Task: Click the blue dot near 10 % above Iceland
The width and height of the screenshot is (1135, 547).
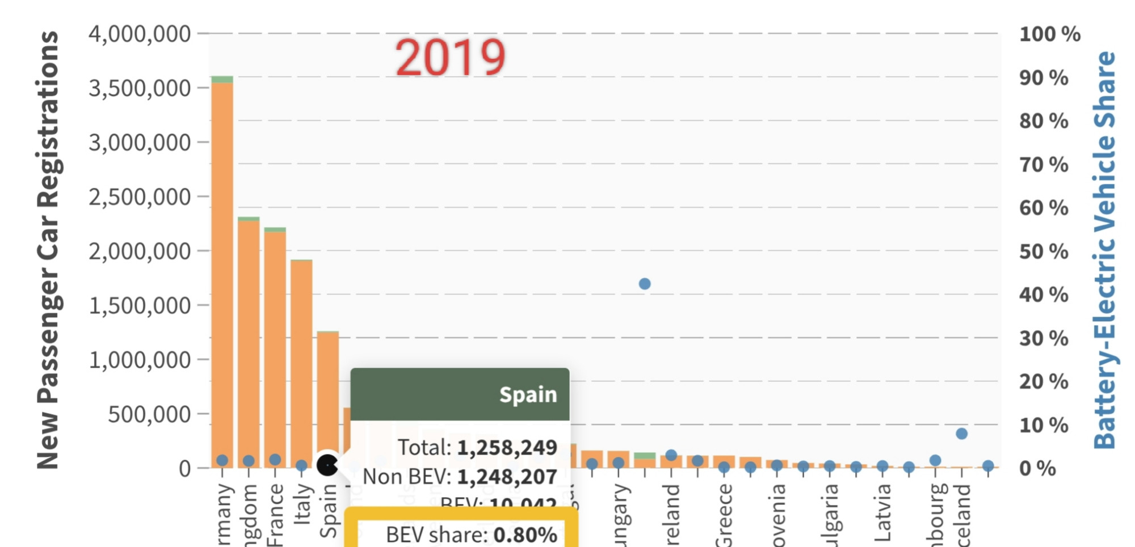Action: click(961, 434)
